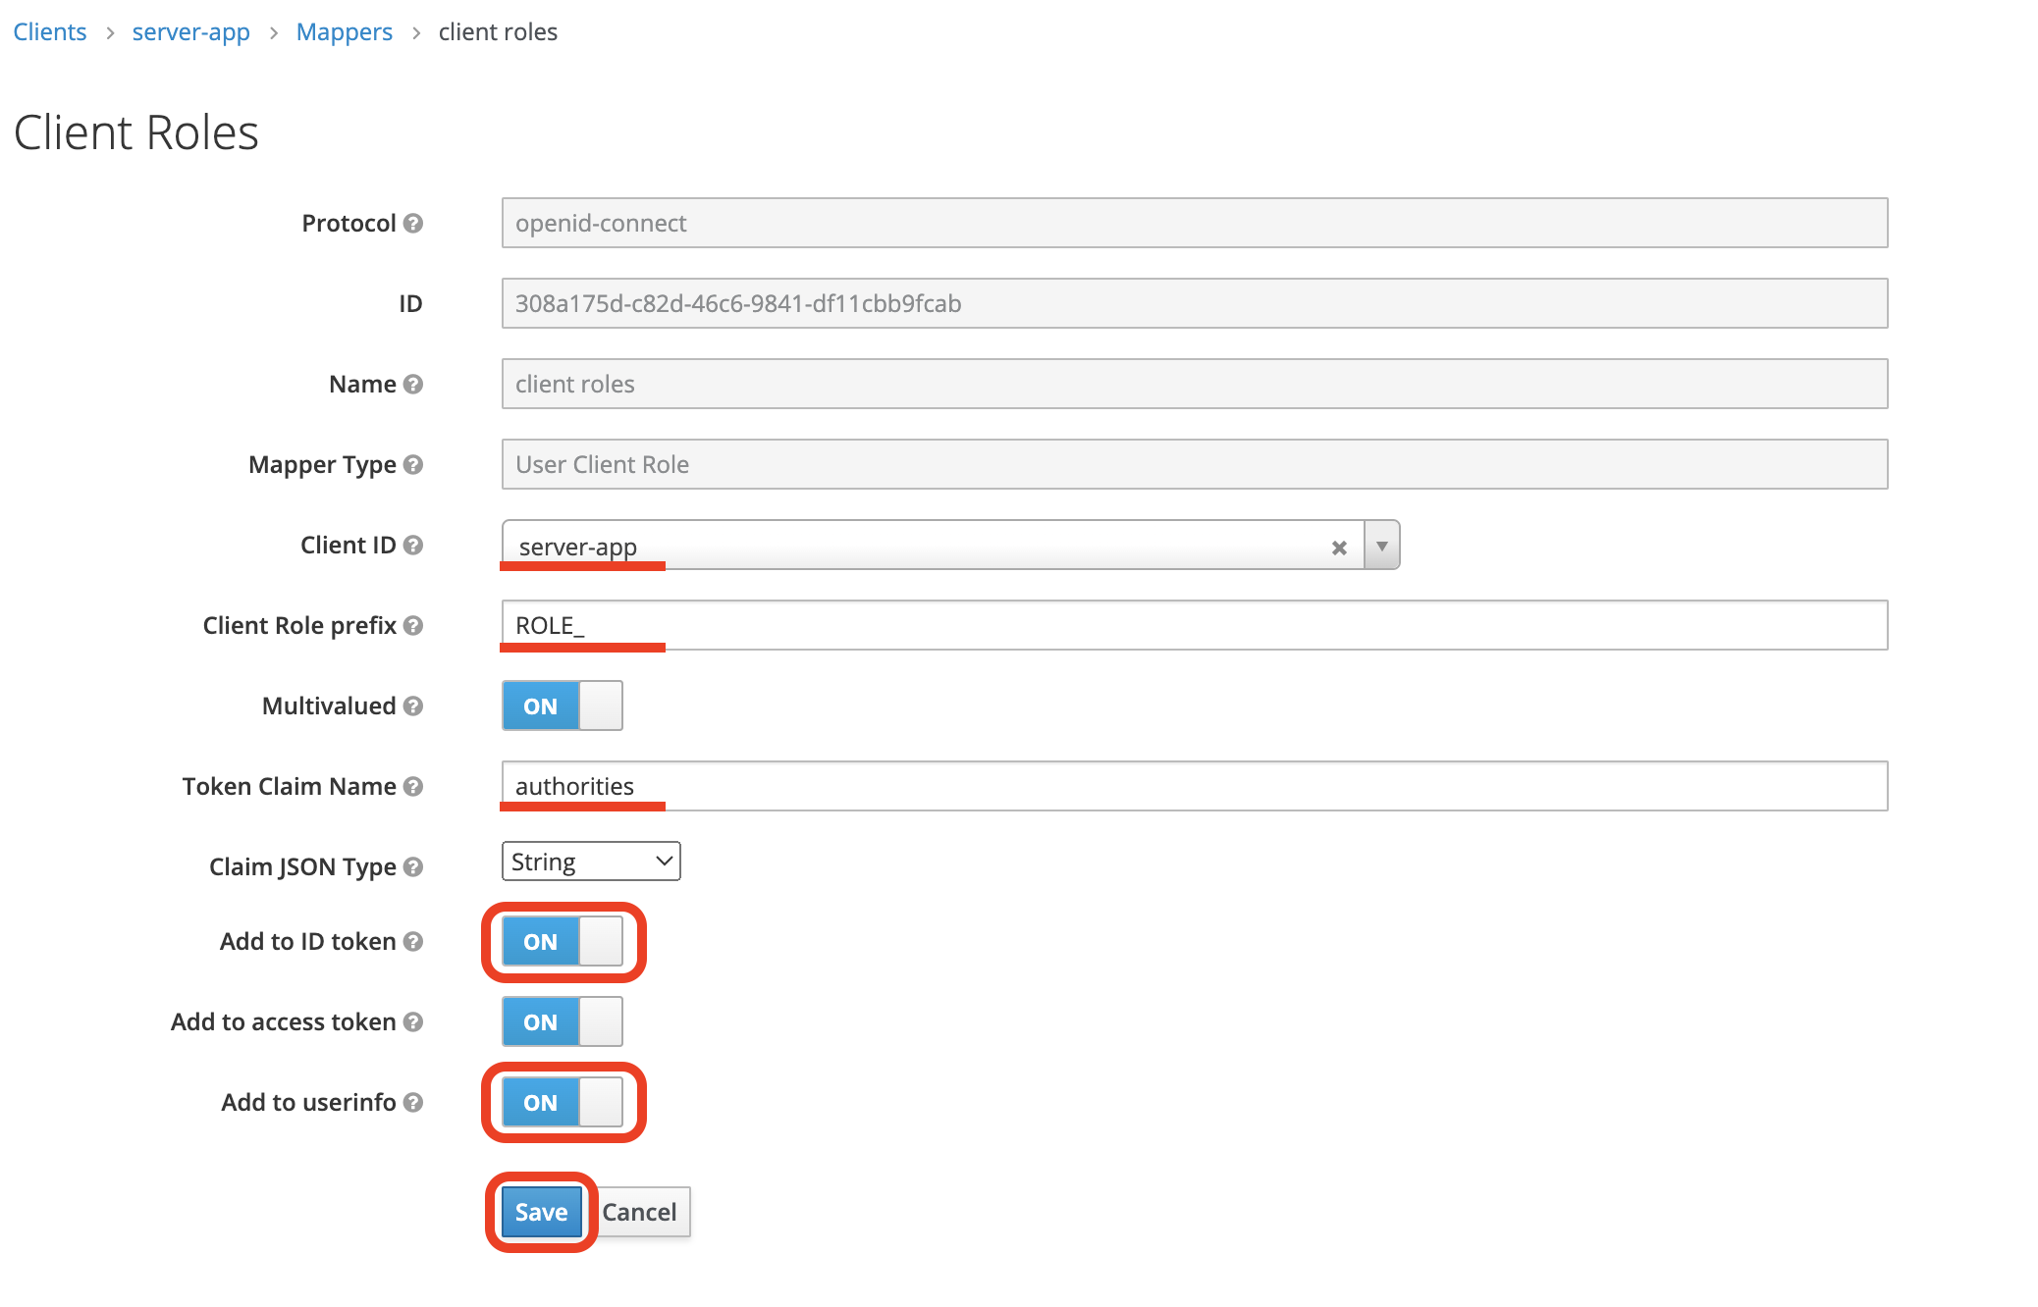This screenshot has width=2038, height=1307.
Task: Click into the Token Claim Name field
Action: pos(1193,786)
